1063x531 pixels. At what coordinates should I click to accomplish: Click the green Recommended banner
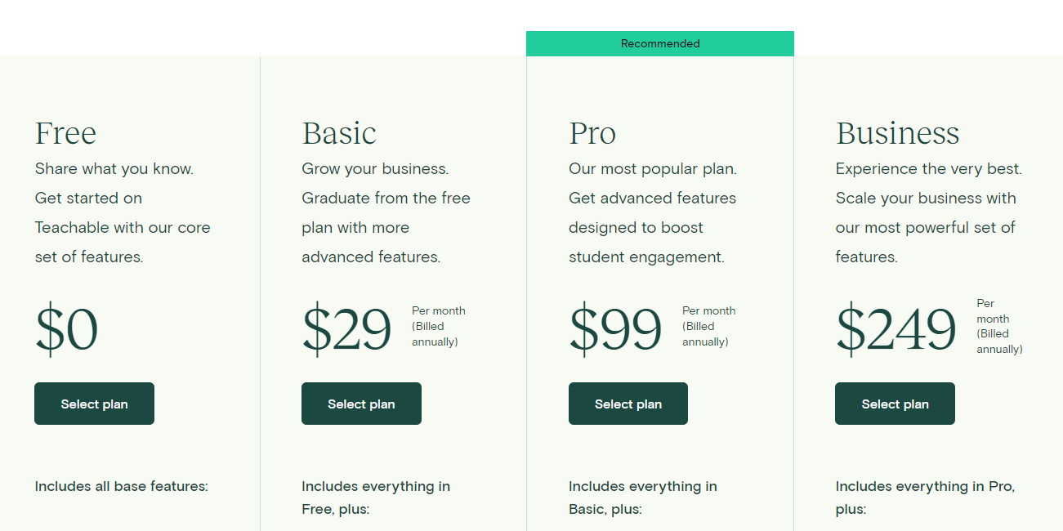coord(660,43)
